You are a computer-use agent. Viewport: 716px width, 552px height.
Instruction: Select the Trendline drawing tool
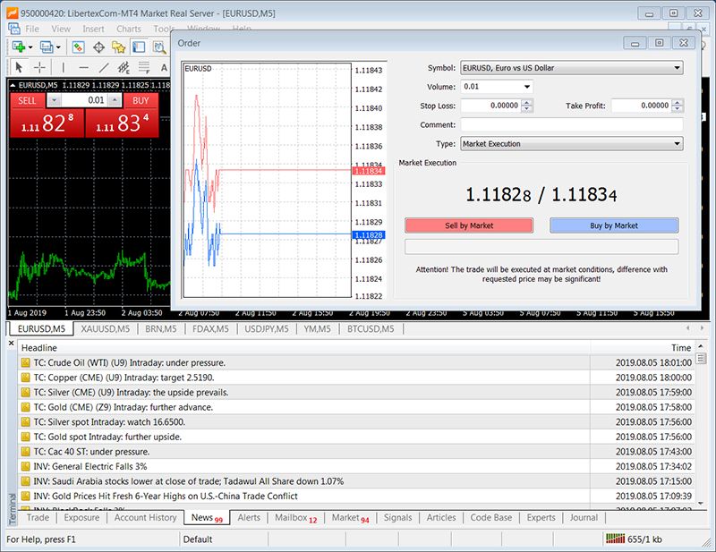(104, 68)
